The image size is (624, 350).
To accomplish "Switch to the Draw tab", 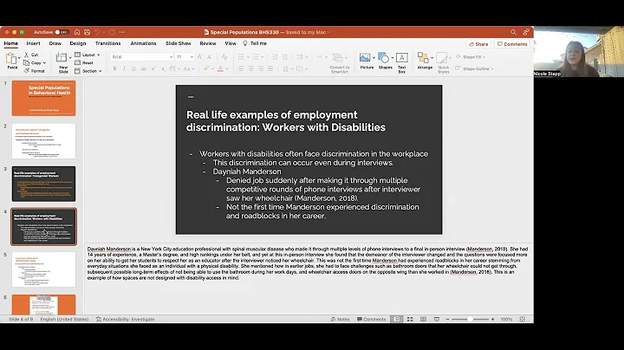I will [55, 43].
